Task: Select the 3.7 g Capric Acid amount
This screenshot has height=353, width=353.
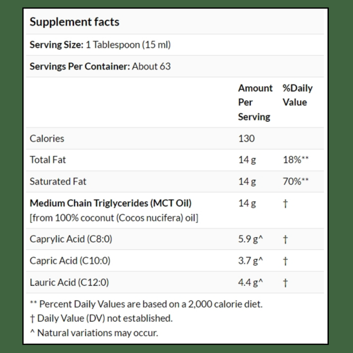Action: pos(250,261)
